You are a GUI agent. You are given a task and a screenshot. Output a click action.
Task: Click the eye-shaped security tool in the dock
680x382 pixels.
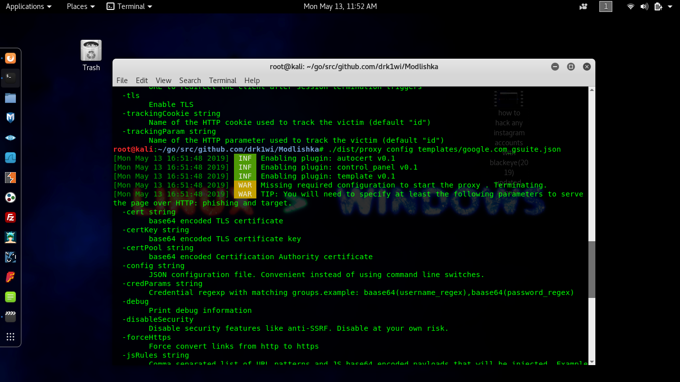10,138
